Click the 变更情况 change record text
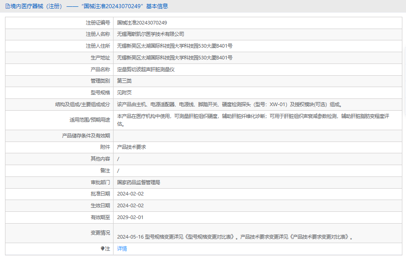Screen dimensions: 406x259 pyautogui.click(x=234, y=237)
